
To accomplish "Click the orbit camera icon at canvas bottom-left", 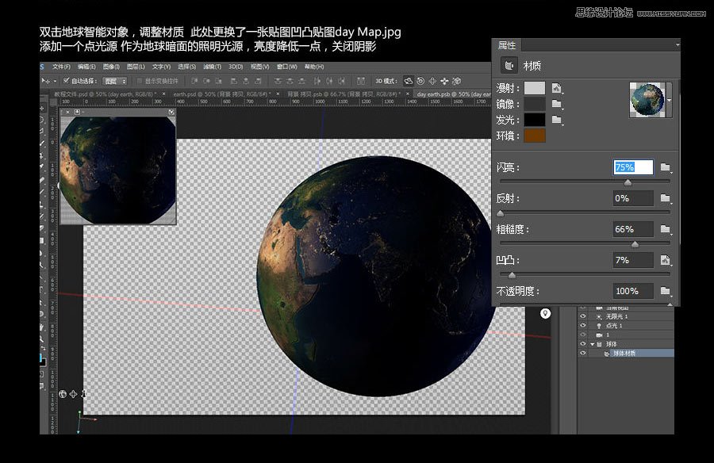I will 63,394.
